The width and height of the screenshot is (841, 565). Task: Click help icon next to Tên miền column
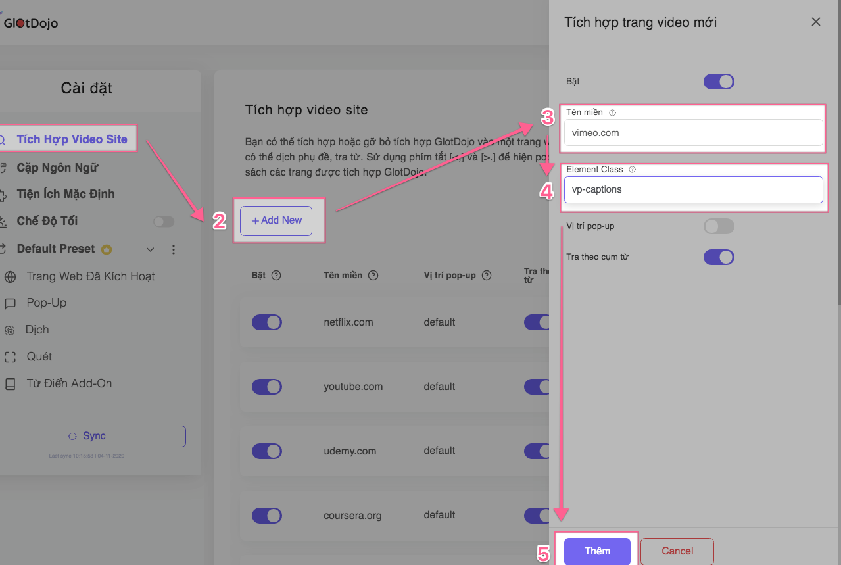[373, 276]
